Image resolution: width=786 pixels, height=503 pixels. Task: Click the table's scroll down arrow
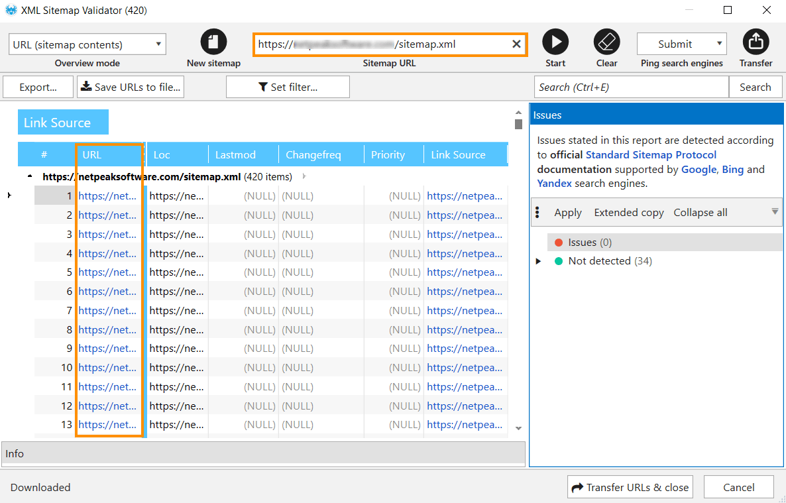point(518,428)
